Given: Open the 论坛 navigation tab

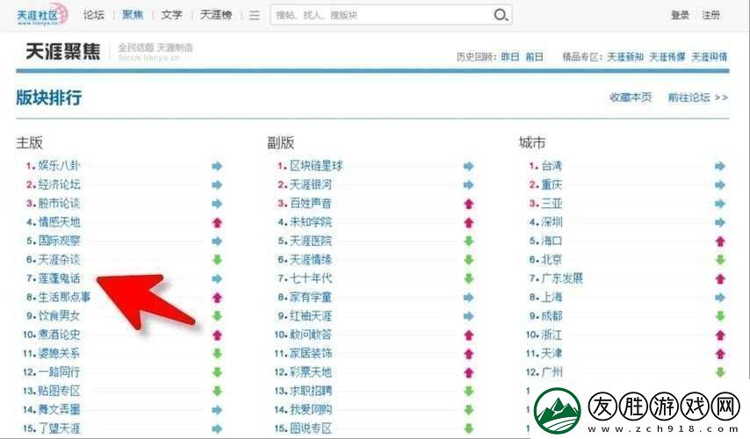Looking at the screenshot, I should pyautogui.click(x=94, y=15).
